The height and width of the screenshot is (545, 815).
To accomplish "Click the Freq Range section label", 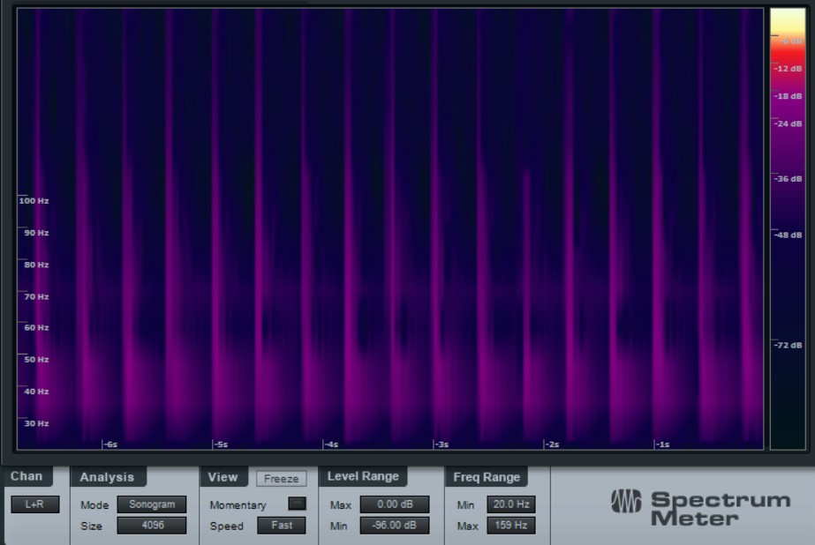I will tap(487, 477).
